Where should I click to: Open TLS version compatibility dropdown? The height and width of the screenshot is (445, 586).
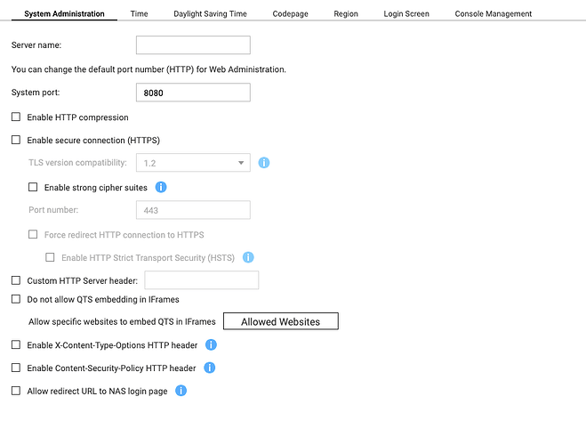click(192, 163)
